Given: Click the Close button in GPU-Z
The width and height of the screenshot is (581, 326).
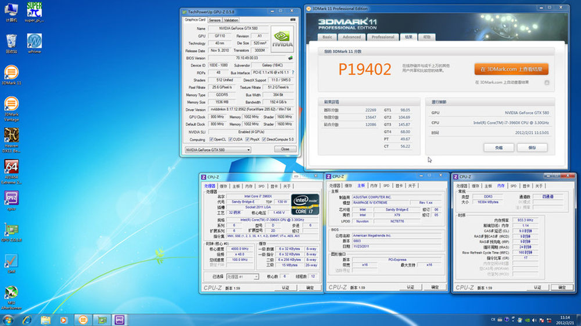Looking at the screenshot, I should click(x=285, y=149).
